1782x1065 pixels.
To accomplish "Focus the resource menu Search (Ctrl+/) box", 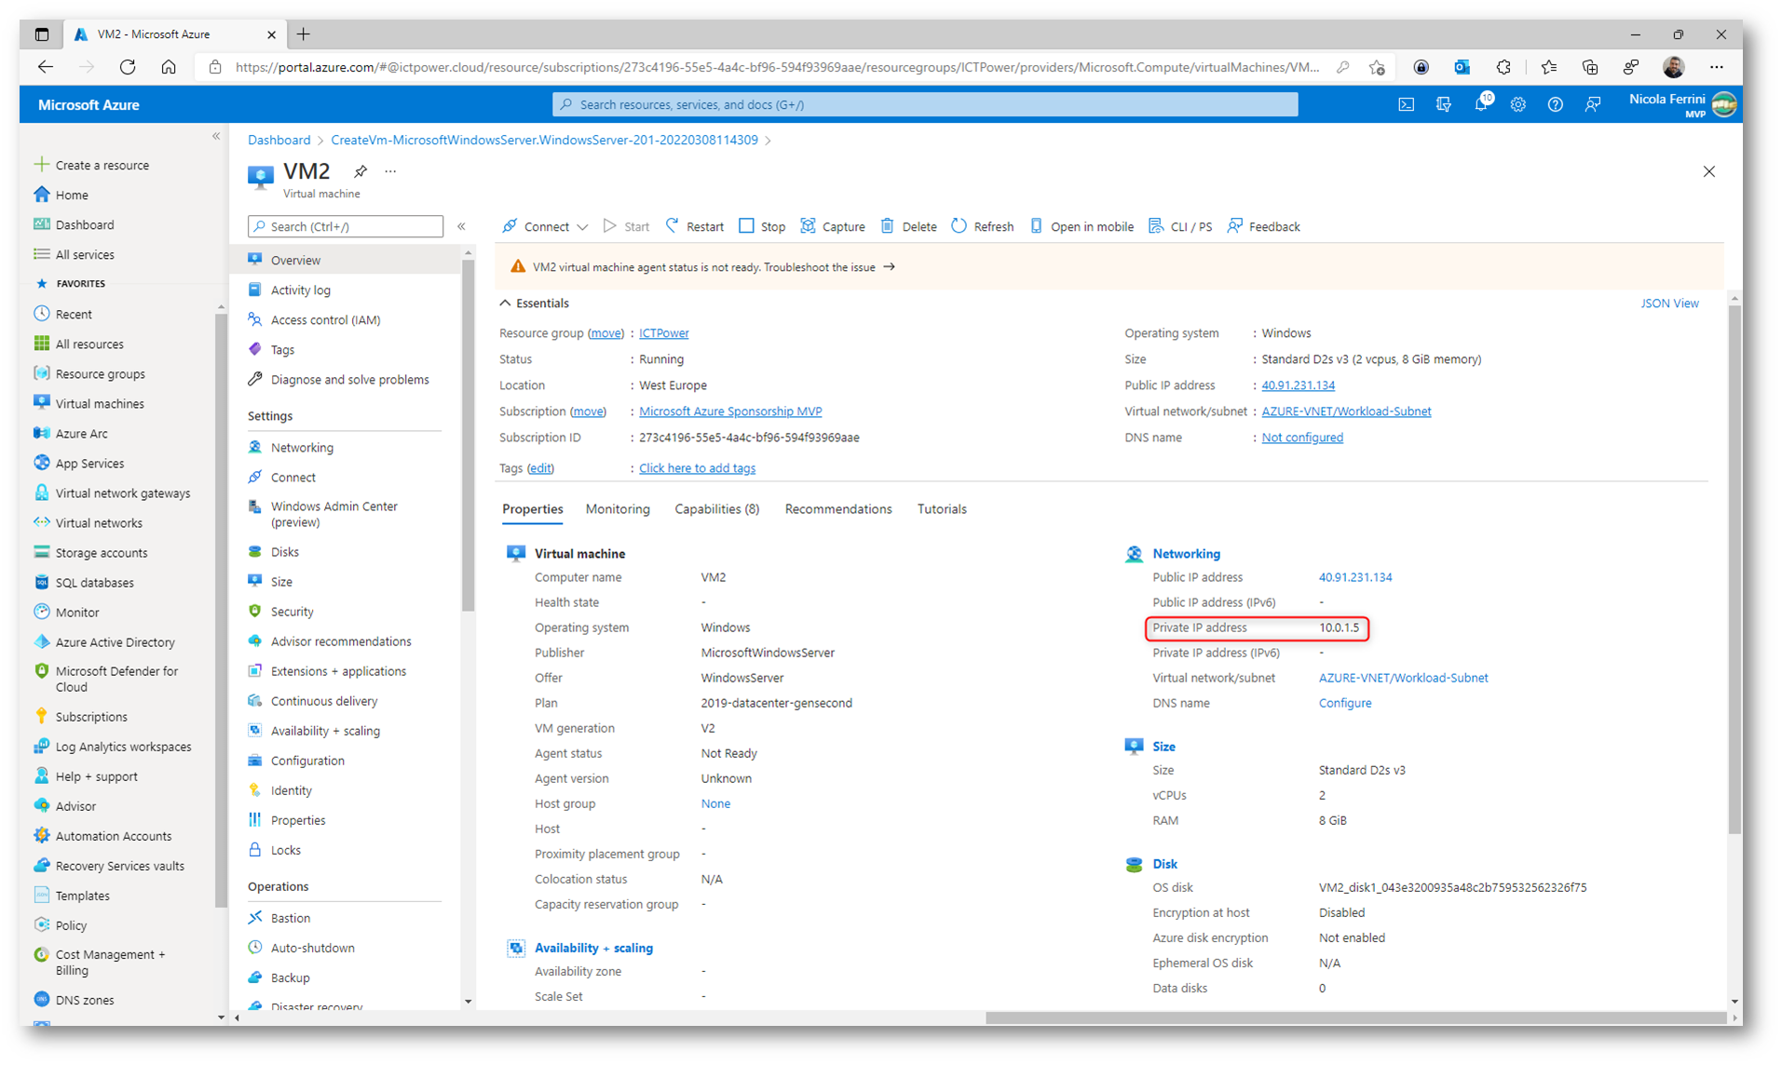I will (x=345, y=226).
